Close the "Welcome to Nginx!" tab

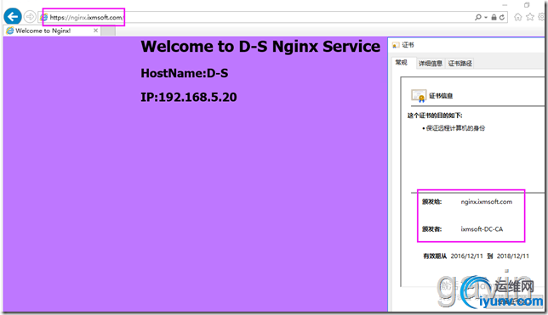point(95,31)
